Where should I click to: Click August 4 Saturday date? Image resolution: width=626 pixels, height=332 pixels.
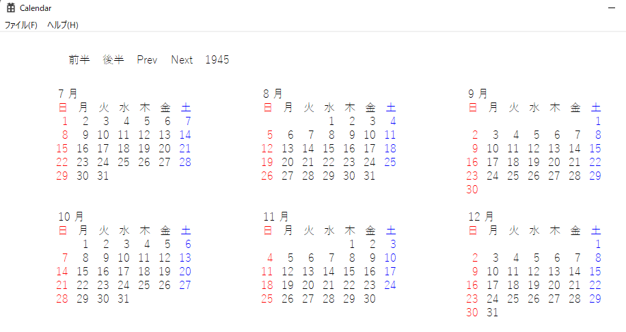[393, 121]
